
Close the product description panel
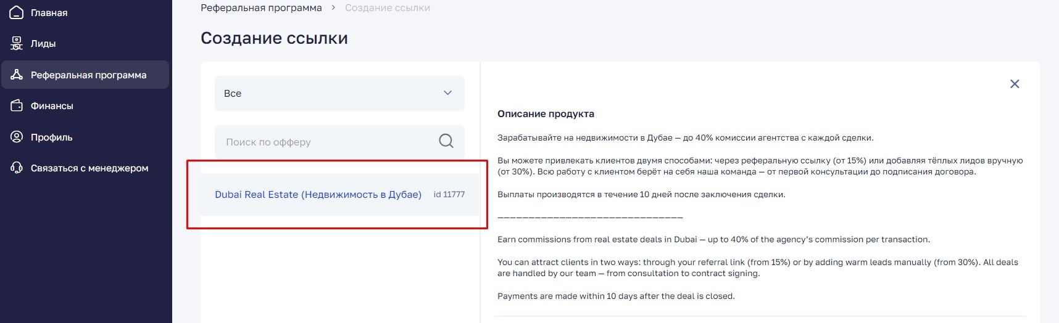coord(1014,84)
